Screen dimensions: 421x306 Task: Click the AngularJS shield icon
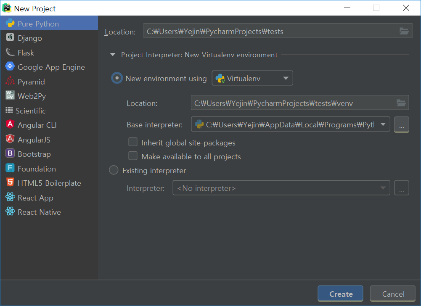coord(10,139)
